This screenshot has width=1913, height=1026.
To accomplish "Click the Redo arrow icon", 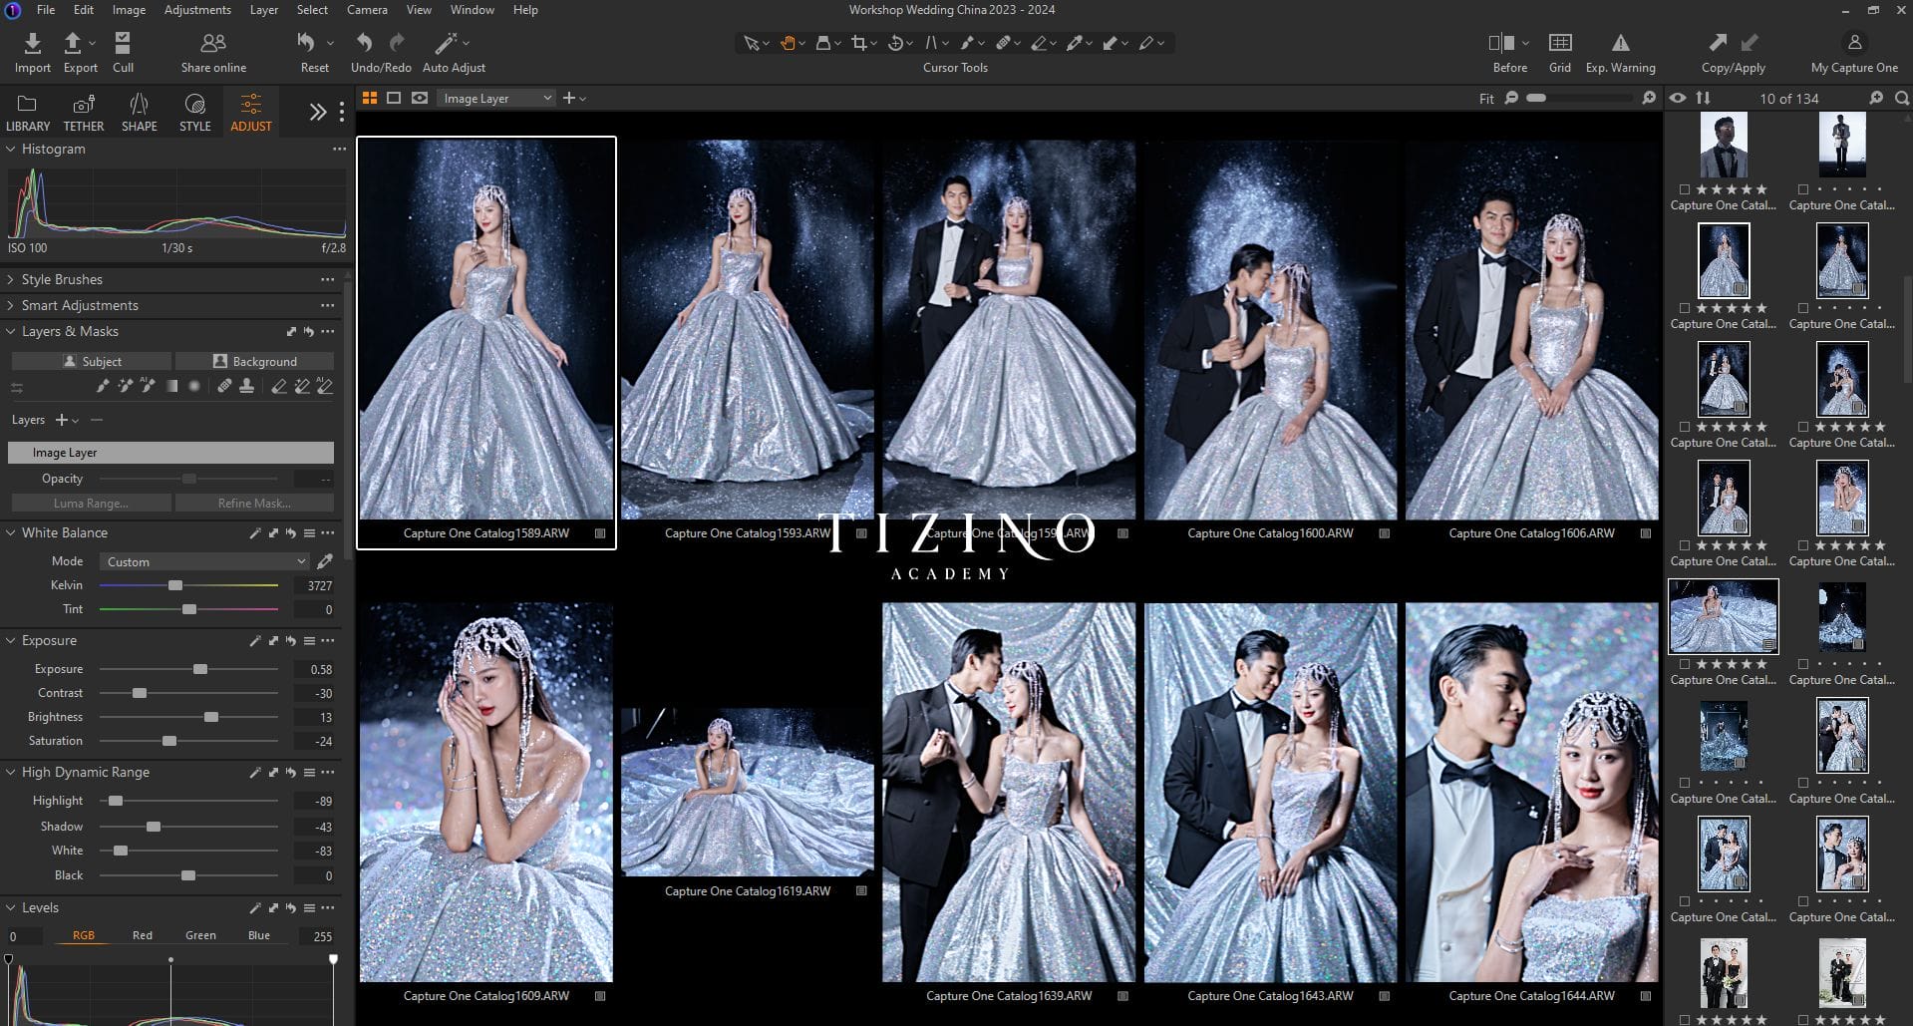I will 397,42.
